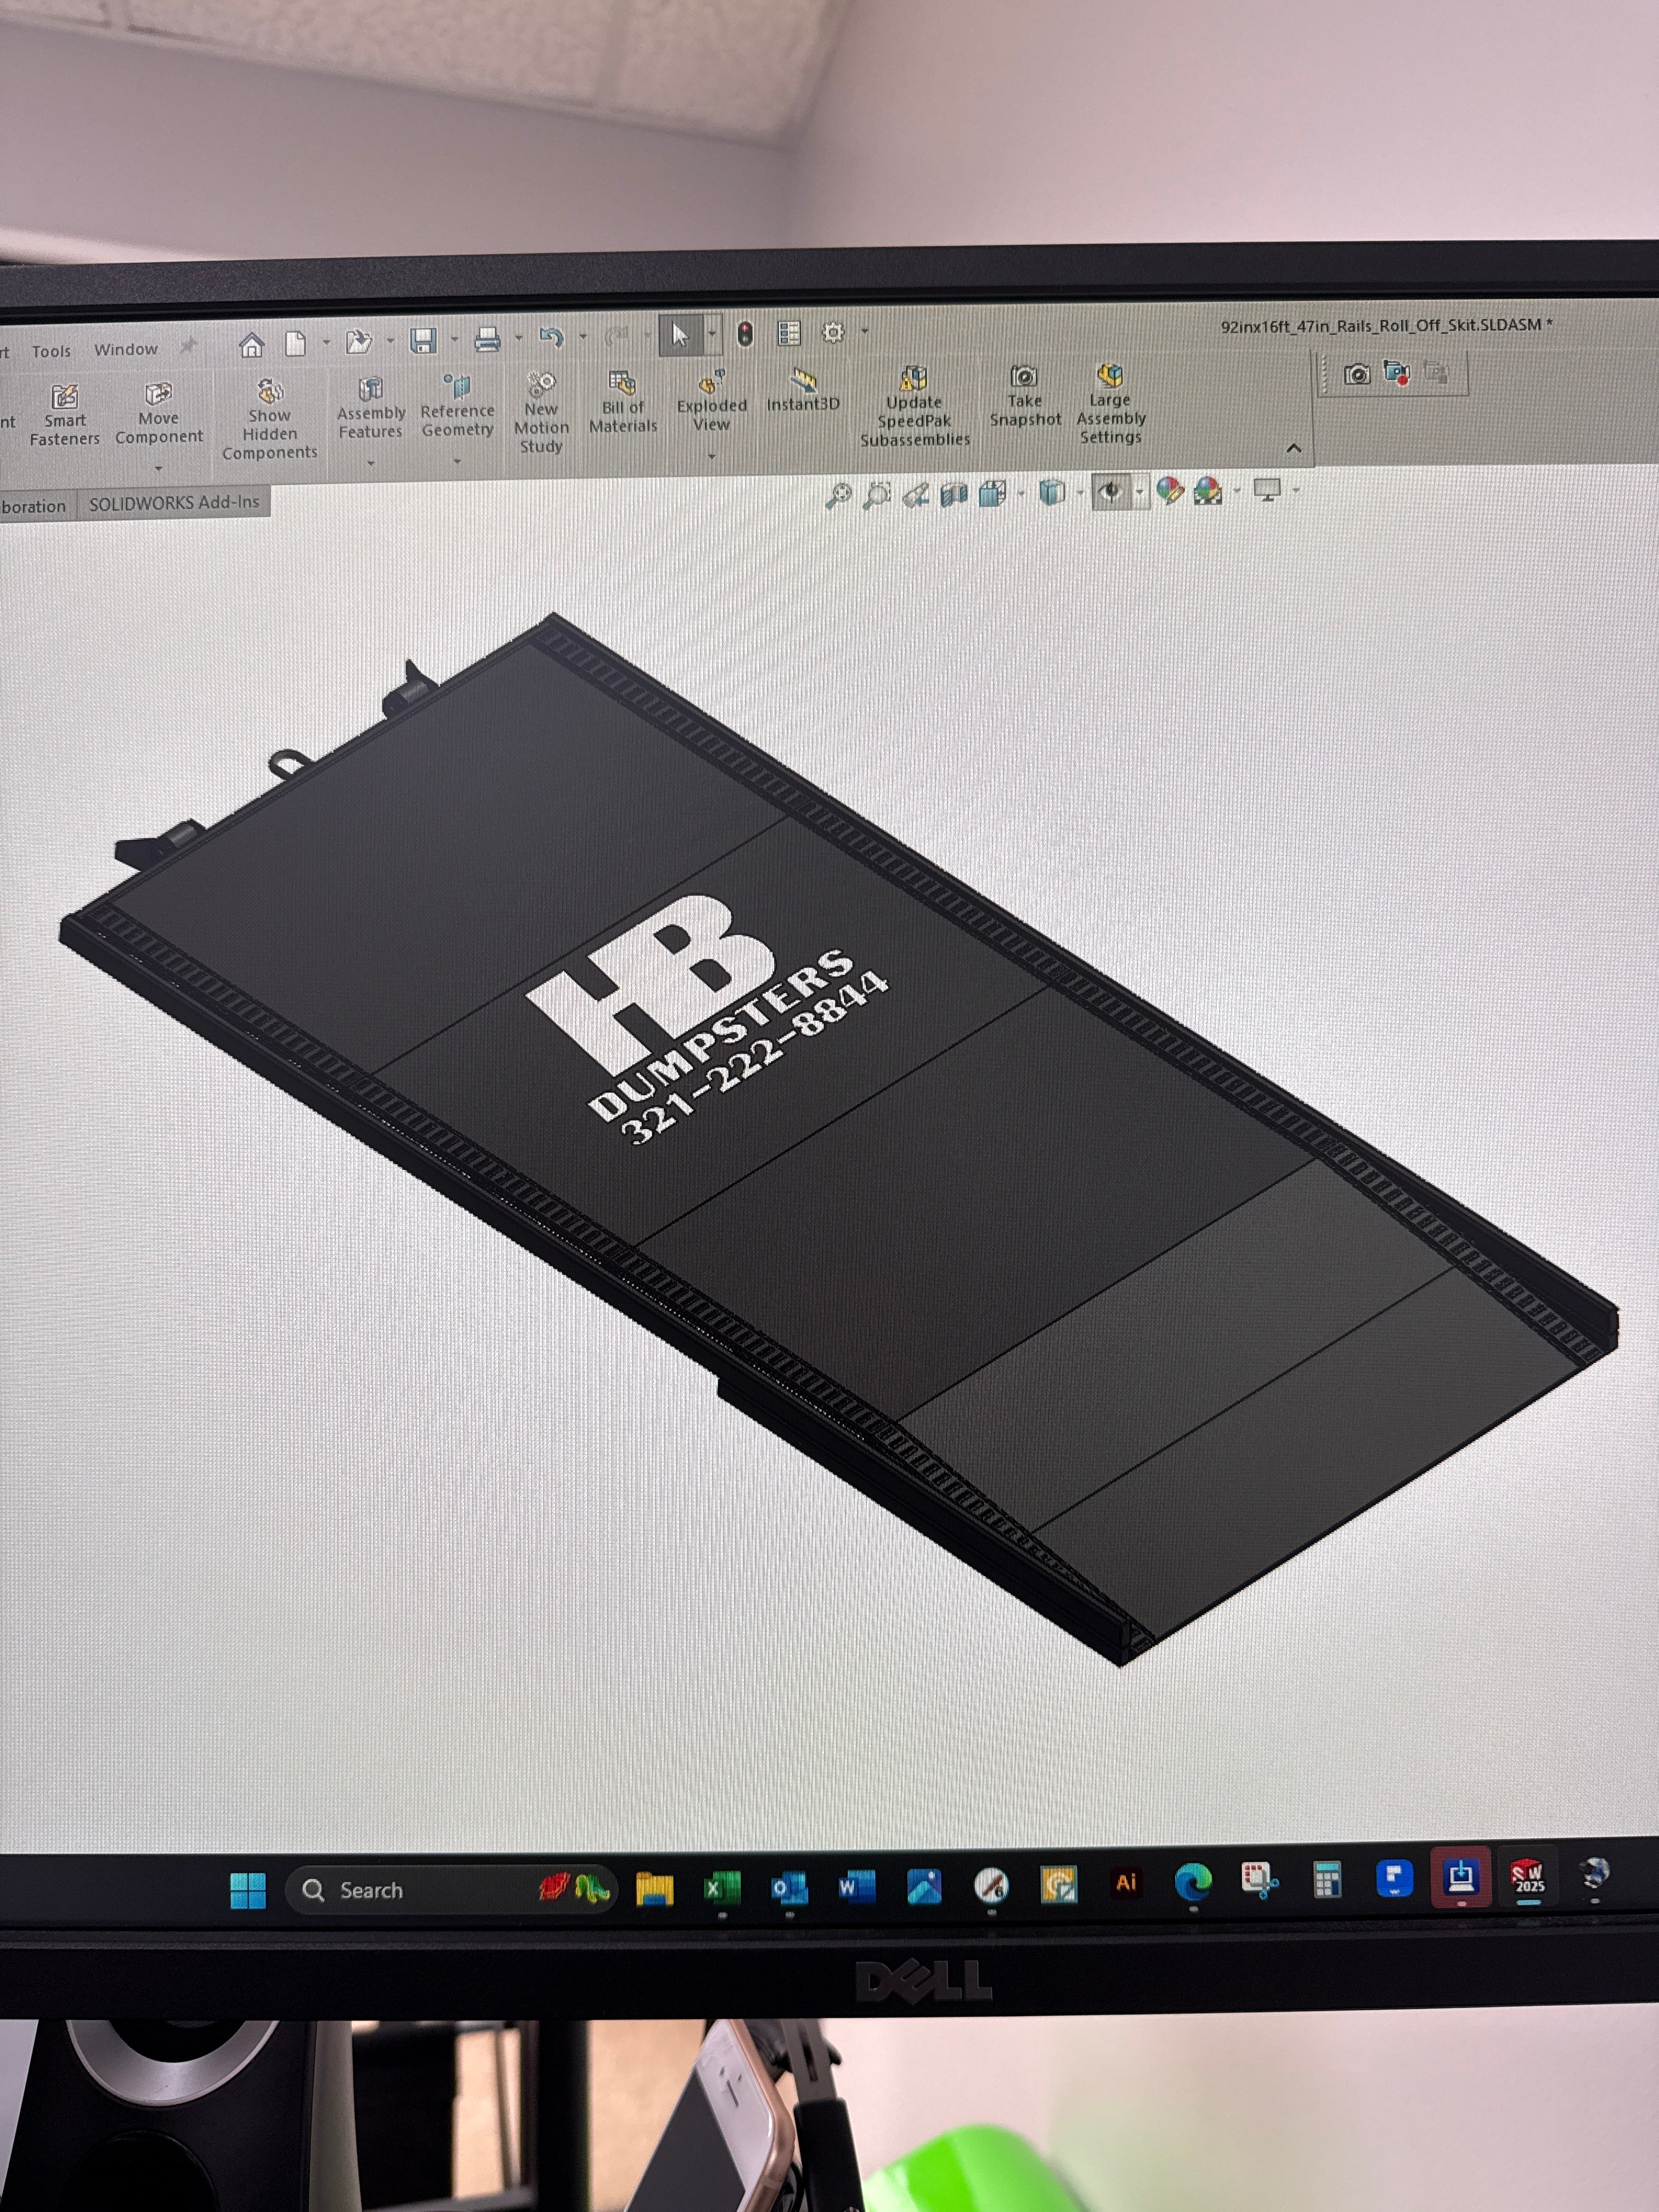Undo the last action

551,338
